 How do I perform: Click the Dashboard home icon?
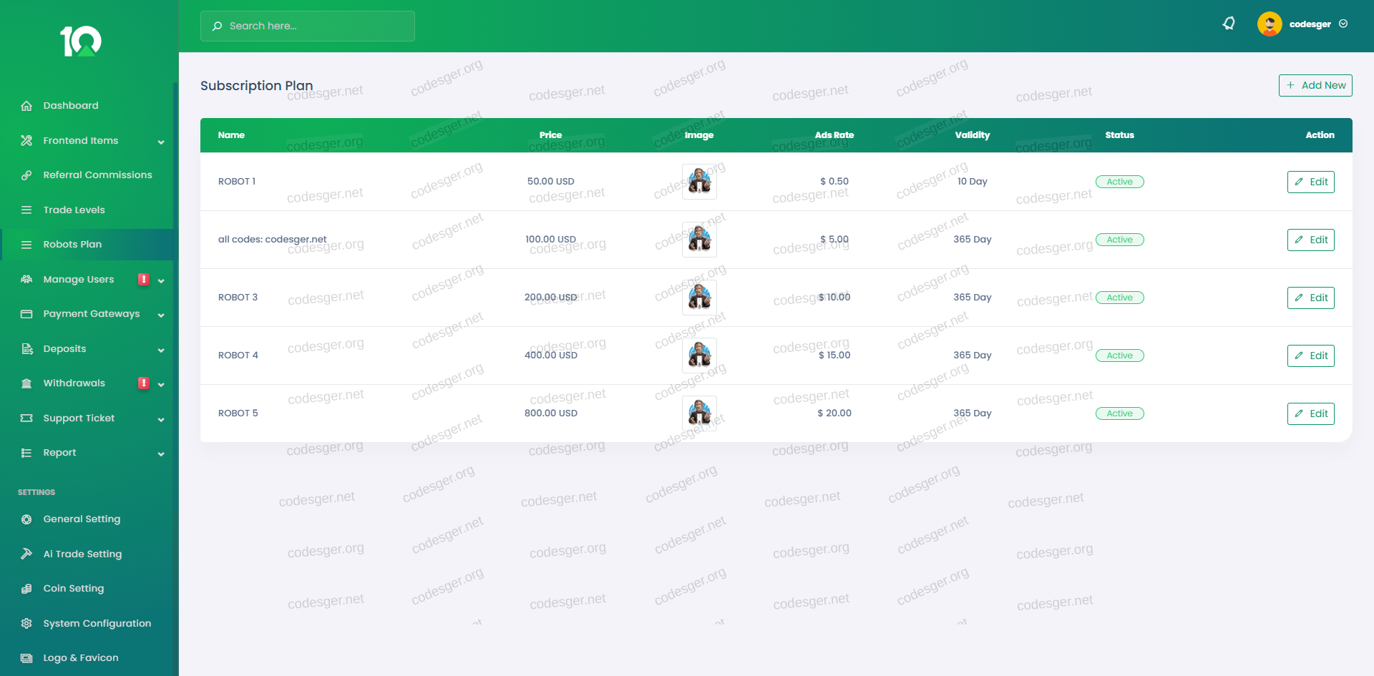(x=26, y=106)
